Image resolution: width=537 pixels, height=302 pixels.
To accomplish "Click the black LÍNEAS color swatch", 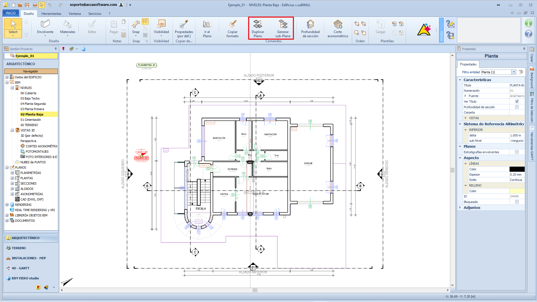I will tap(517, 169).
